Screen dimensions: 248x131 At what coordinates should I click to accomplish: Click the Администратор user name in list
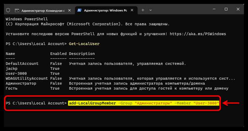click(x=21, y=83)
